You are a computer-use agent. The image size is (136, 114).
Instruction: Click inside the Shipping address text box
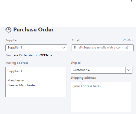(x=101, y=97)
